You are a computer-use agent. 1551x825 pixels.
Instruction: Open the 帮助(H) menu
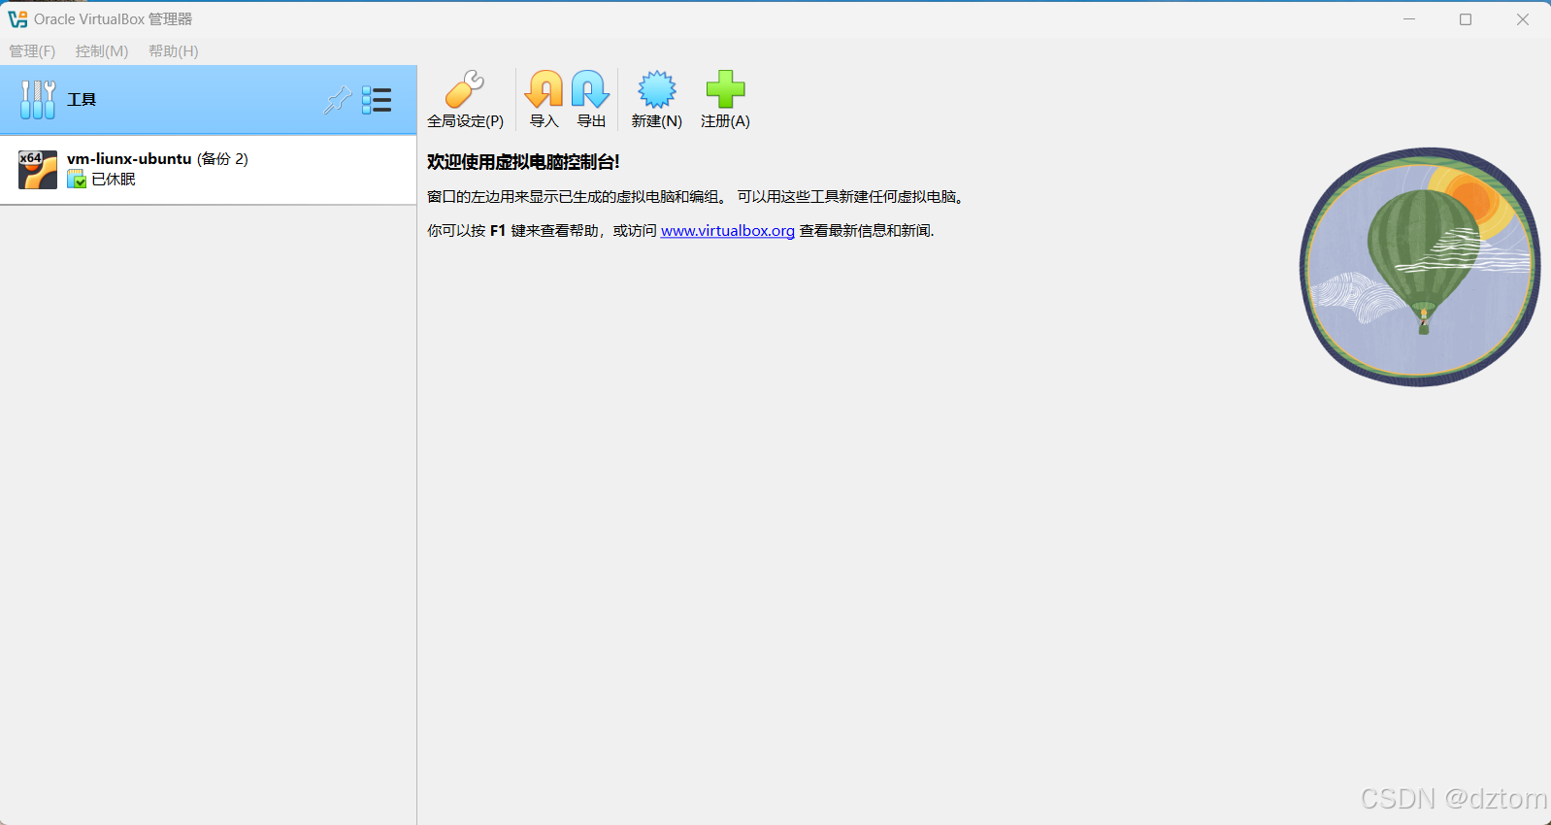[x=174, y=51]
